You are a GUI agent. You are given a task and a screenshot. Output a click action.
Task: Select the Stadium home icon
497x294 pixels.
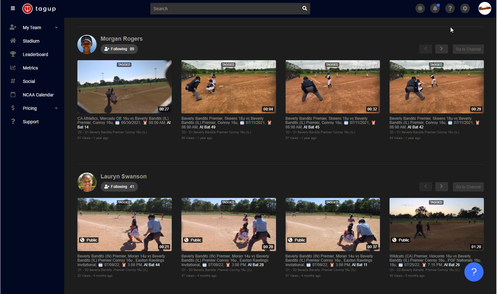click(13, 41)
